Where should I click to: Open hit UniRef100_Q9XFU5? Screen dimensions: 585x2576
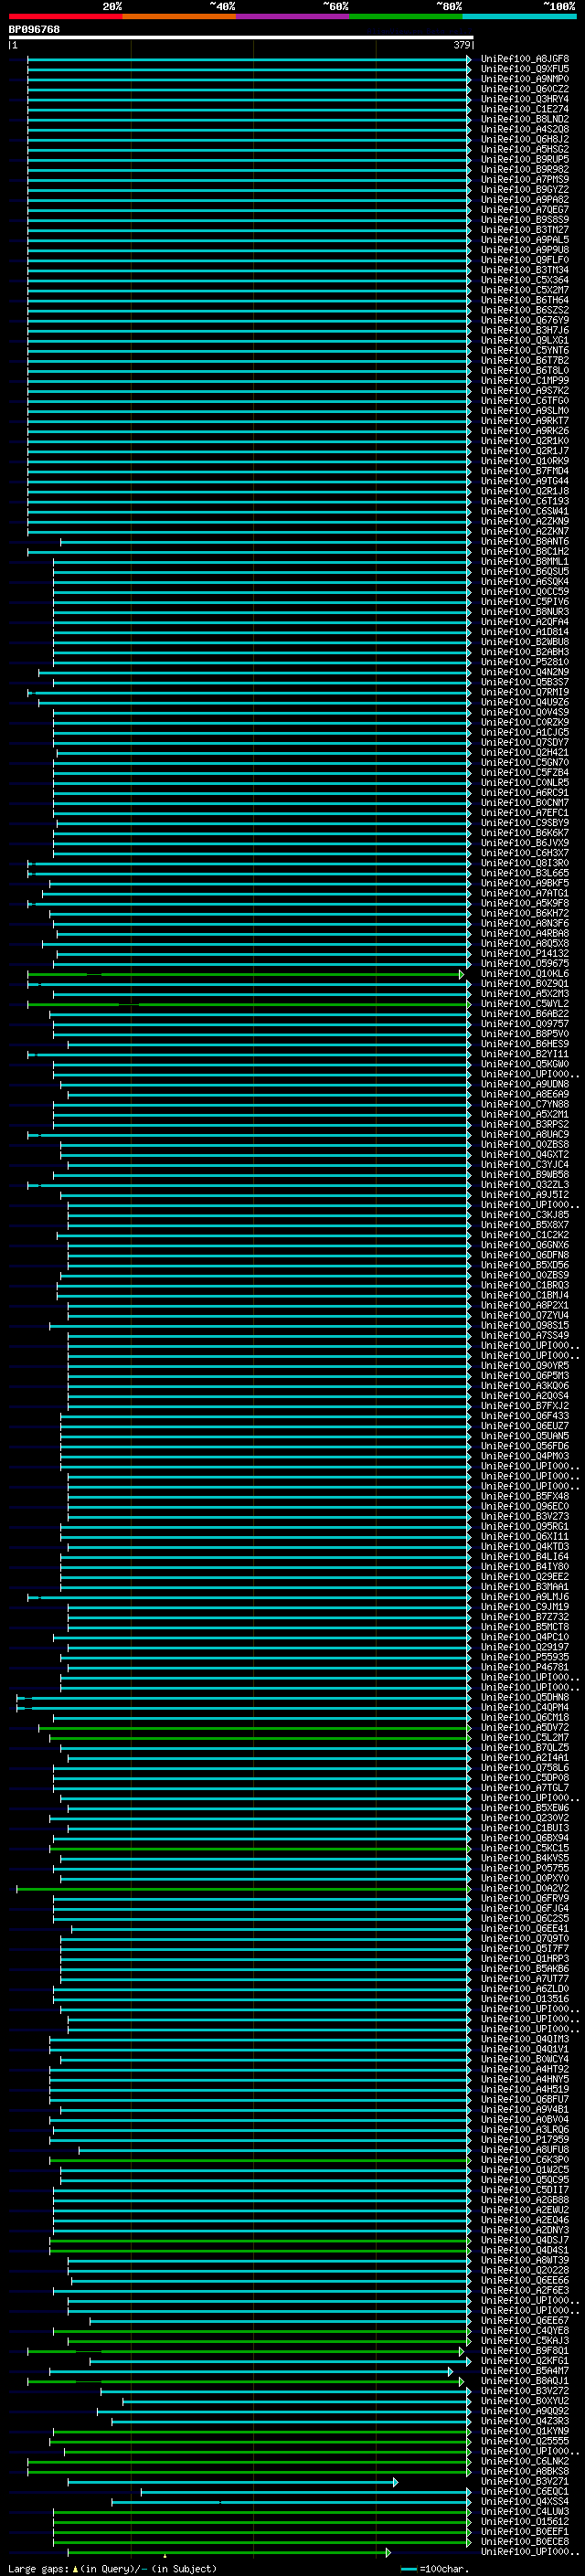point(525,69)
